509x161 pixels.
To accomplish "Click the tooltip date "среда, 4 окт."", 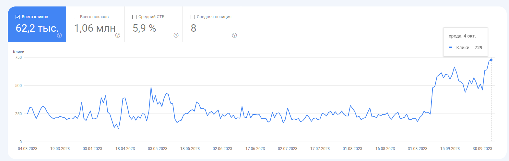I will (462, 36).
